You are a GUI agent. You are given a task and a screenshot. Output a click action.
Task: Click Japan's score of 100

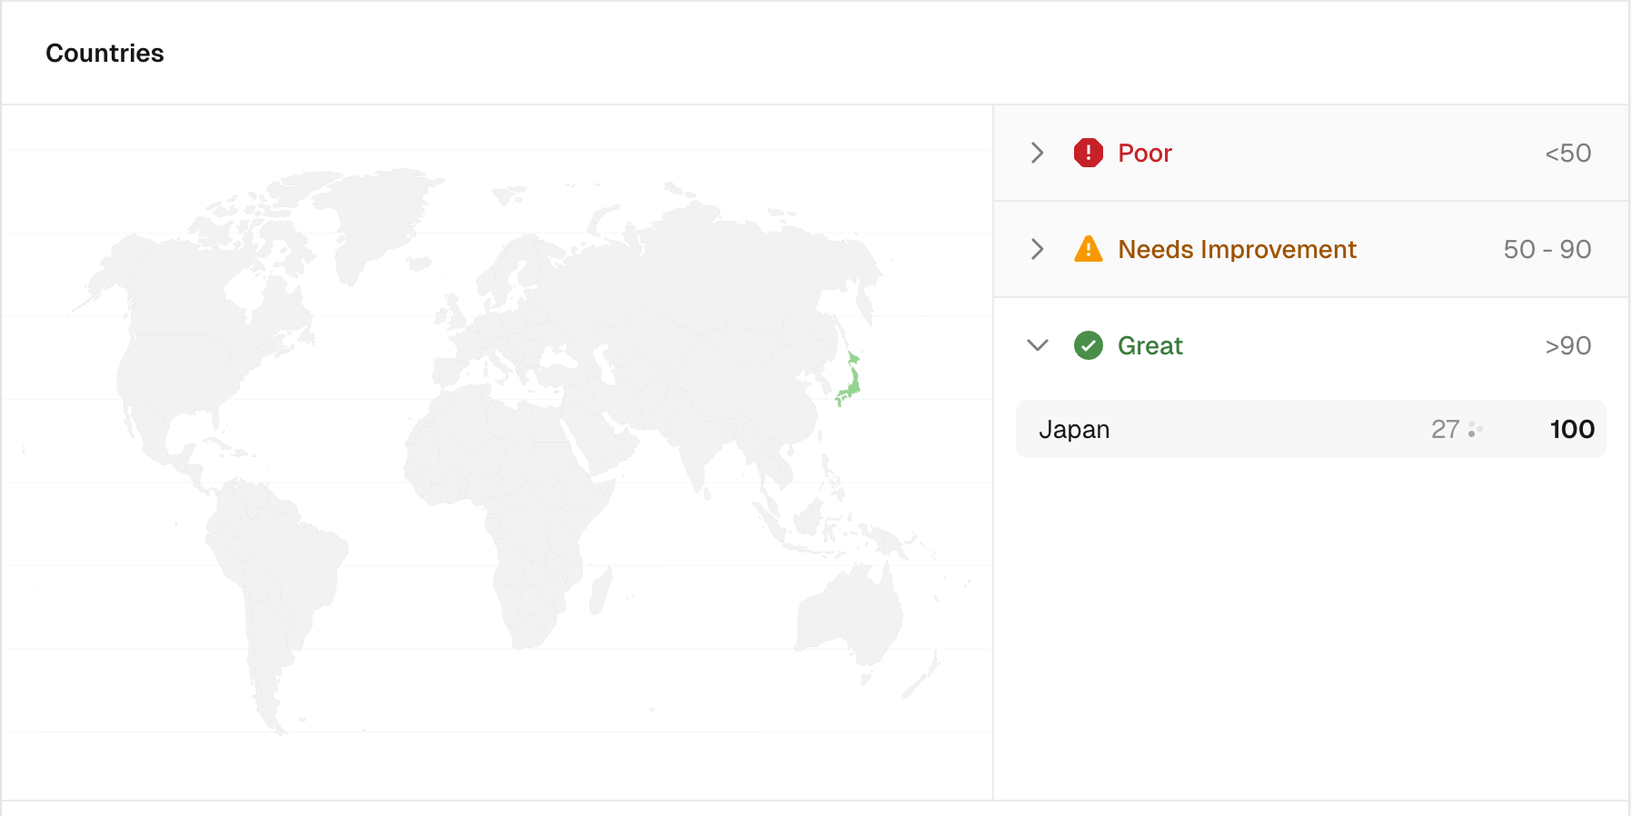1570,429
